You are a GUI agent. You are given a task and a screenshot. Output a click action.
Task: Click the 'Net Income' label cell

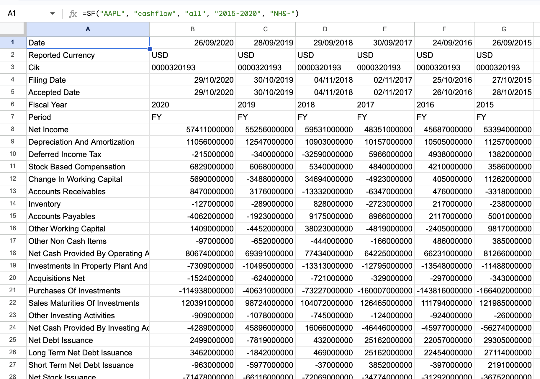tap(88, 130)
